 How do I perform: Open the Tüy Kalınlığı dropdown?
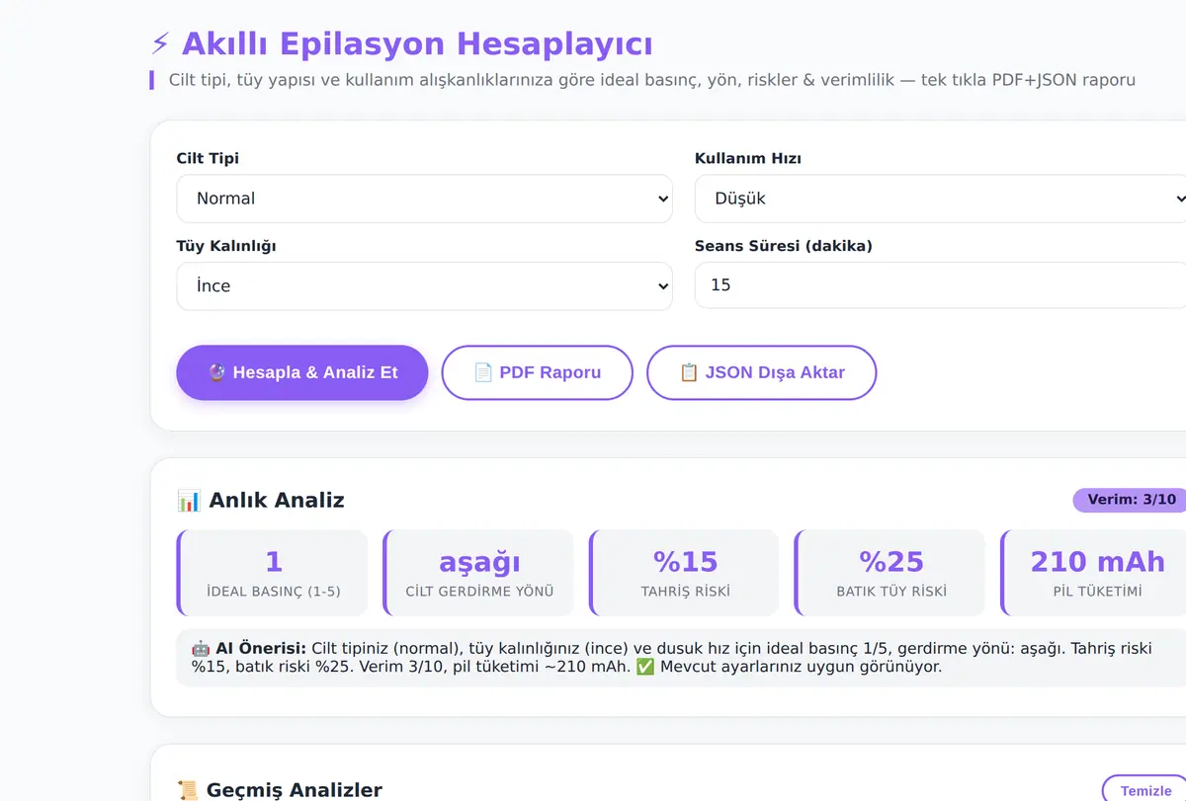[x=424, y=285]
